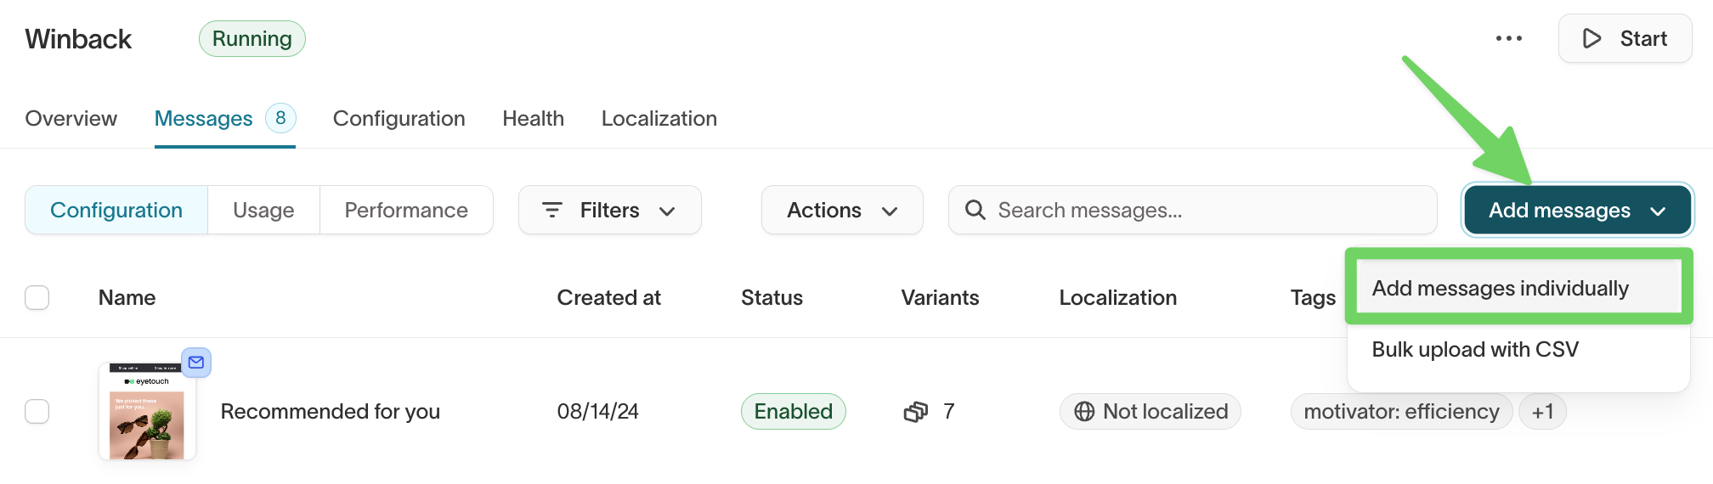Check the Recommended for you row checkbox
The height and width of the screenshot is (484, 1713).
(37, 412)
